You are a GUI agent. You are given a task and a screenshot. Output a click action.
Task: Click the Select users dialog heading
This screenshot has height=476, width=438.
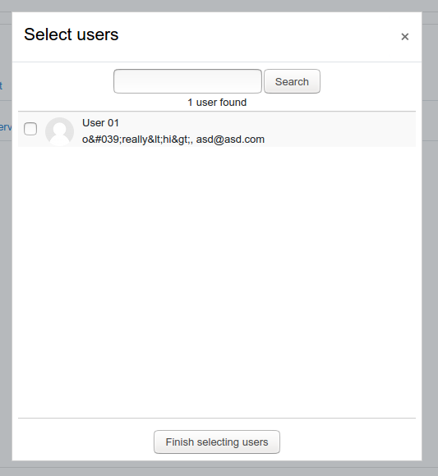pos(71,34)
